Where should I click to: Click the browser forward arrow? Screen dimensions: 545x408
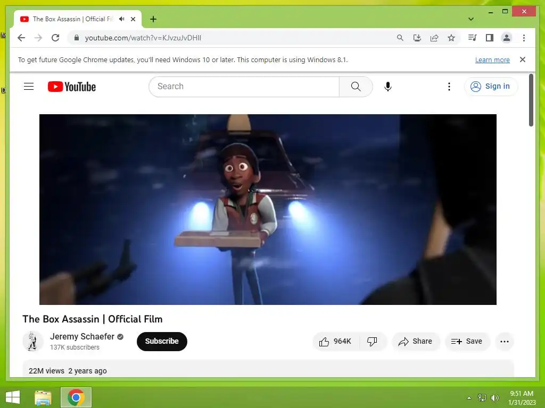tap(38, 38)
